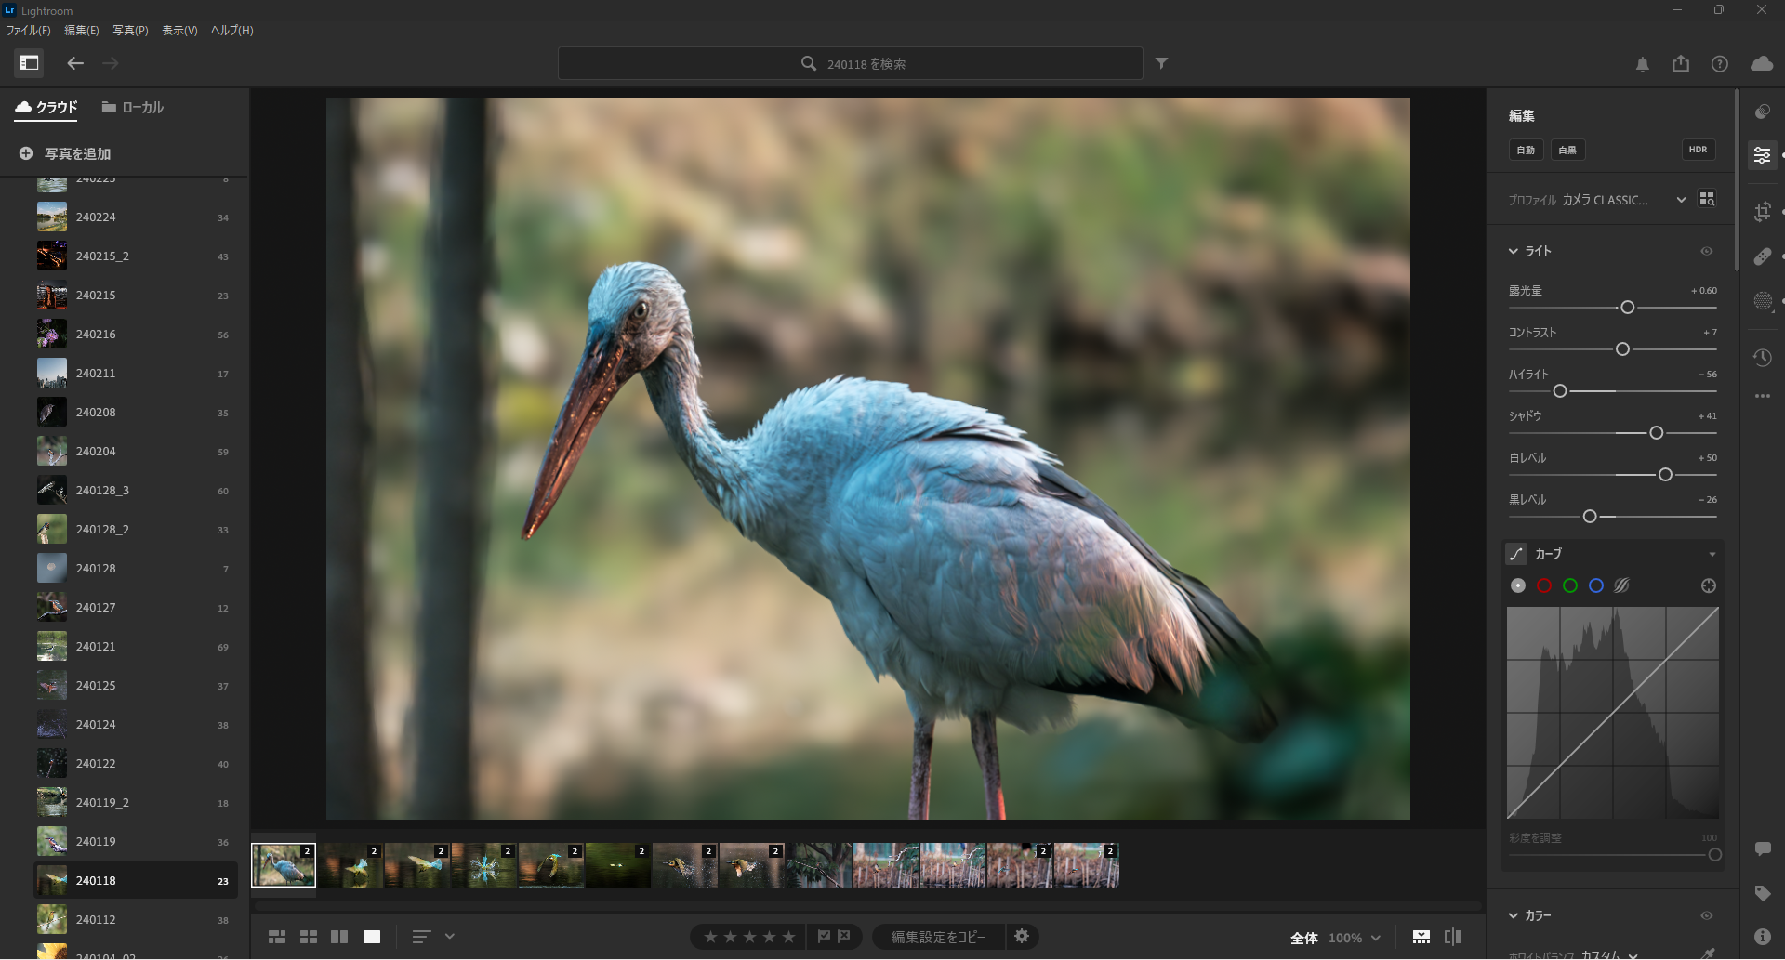
Task: Click the 編集設定をコピー button
Action: (x=939, y=937)
